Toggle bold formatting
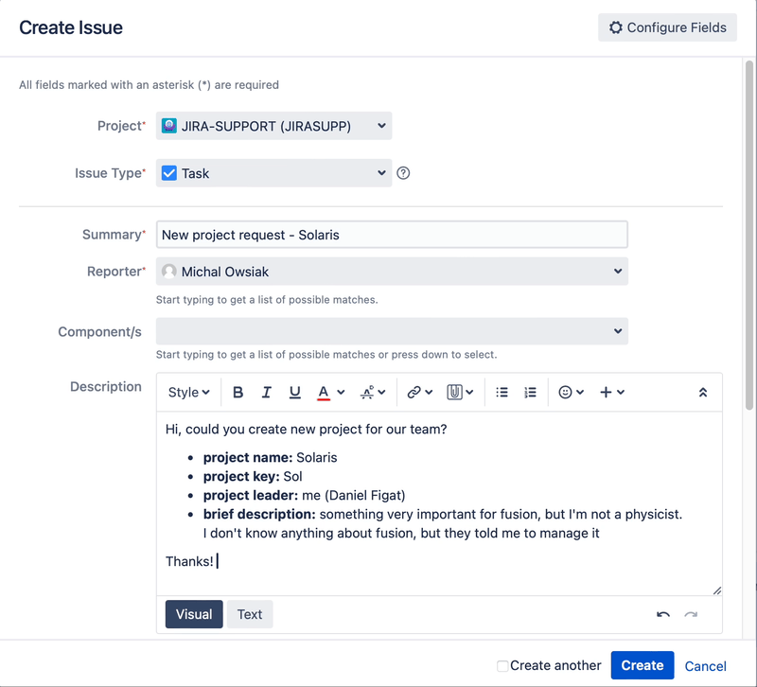 click(238, 393)
